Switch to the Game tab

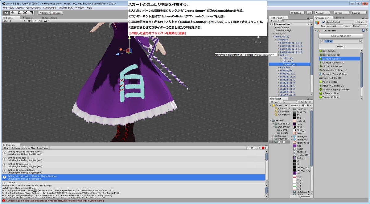pyautogui.click(x=27, y=18)
